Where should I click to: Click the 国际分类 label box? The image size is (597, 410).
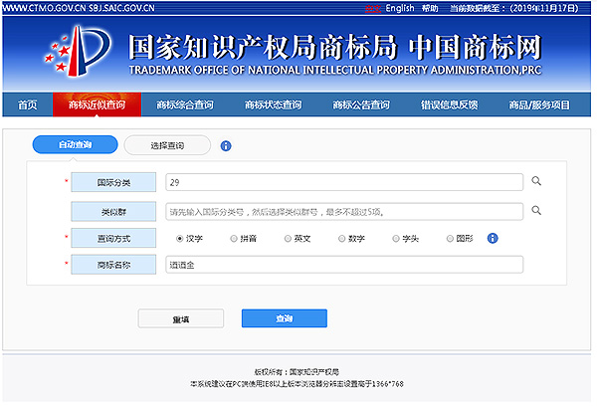tap(113, 182)
